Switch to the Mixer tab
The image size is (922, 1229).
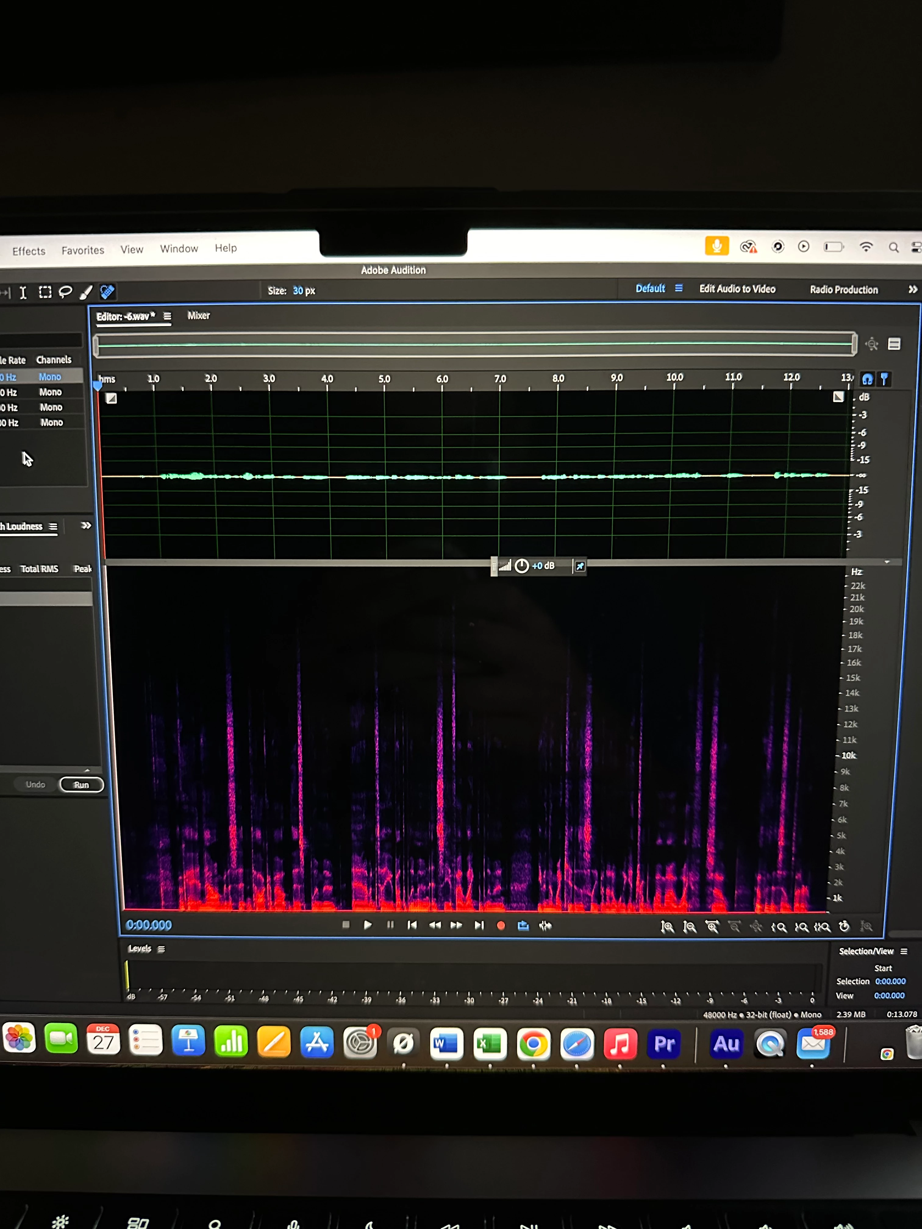198,315
